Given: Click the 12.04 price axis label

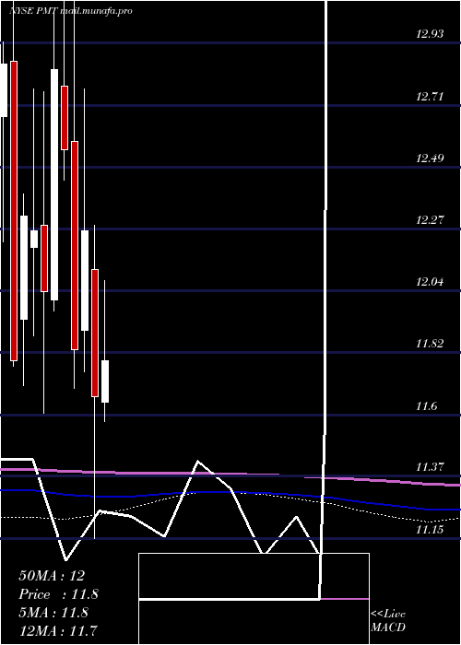Looking at the screenshot, I should [x=430, y=282].
